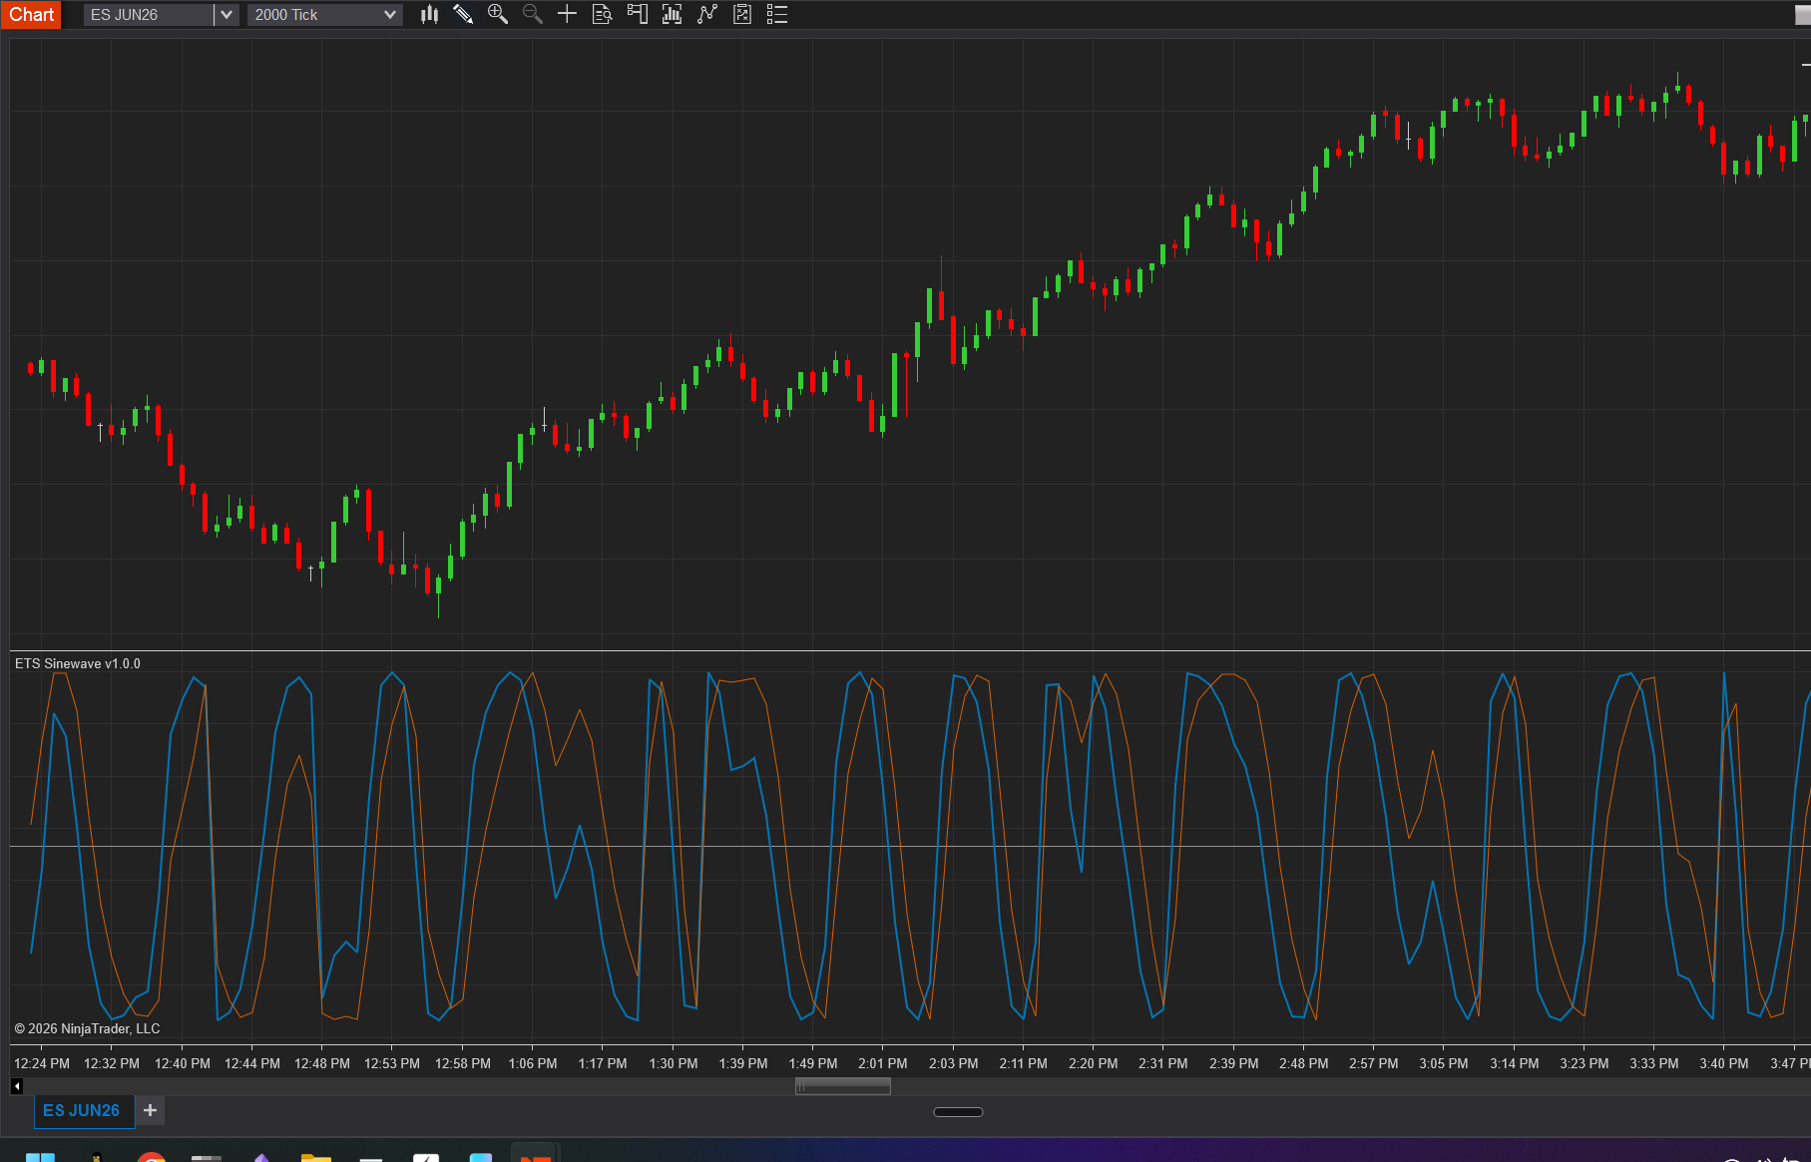Open the 2000 Tick interval dropdown

324,14
